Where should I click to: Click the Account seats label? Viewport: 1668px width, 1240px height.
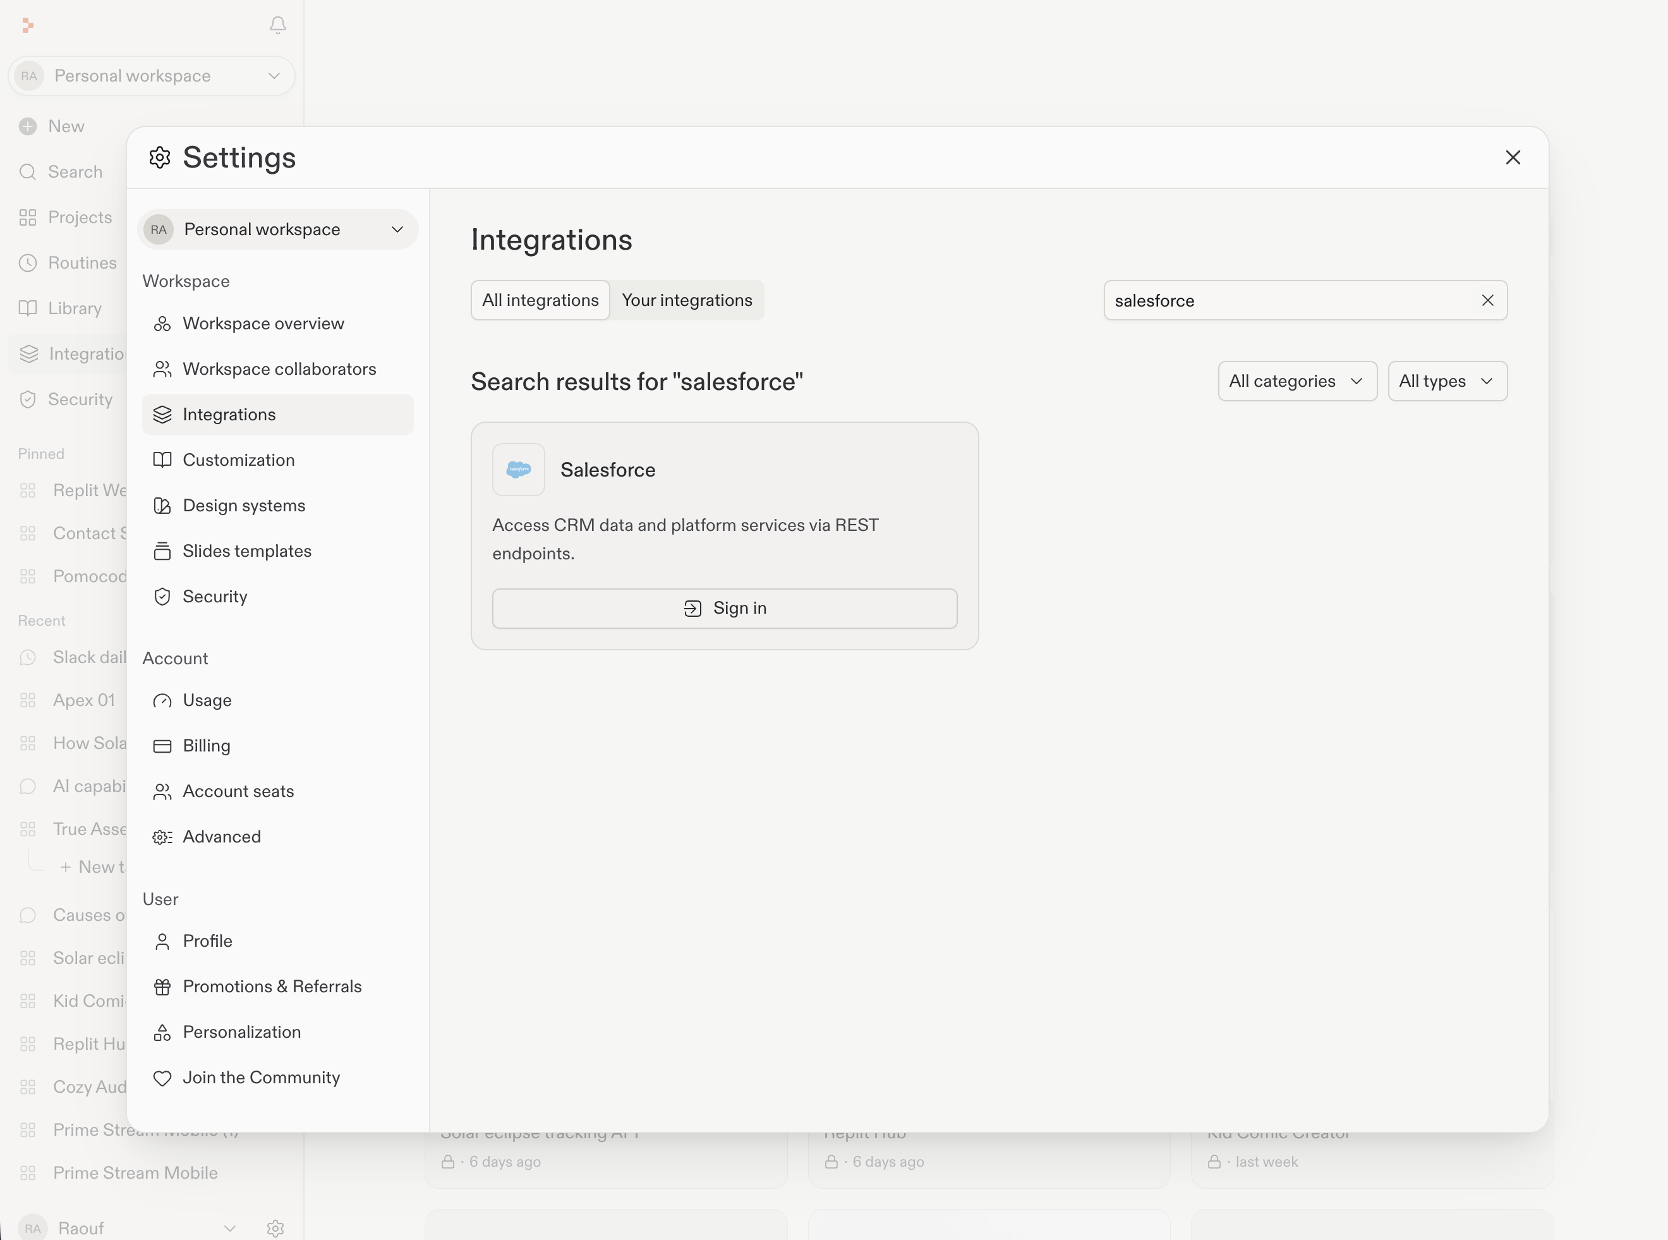239,791
